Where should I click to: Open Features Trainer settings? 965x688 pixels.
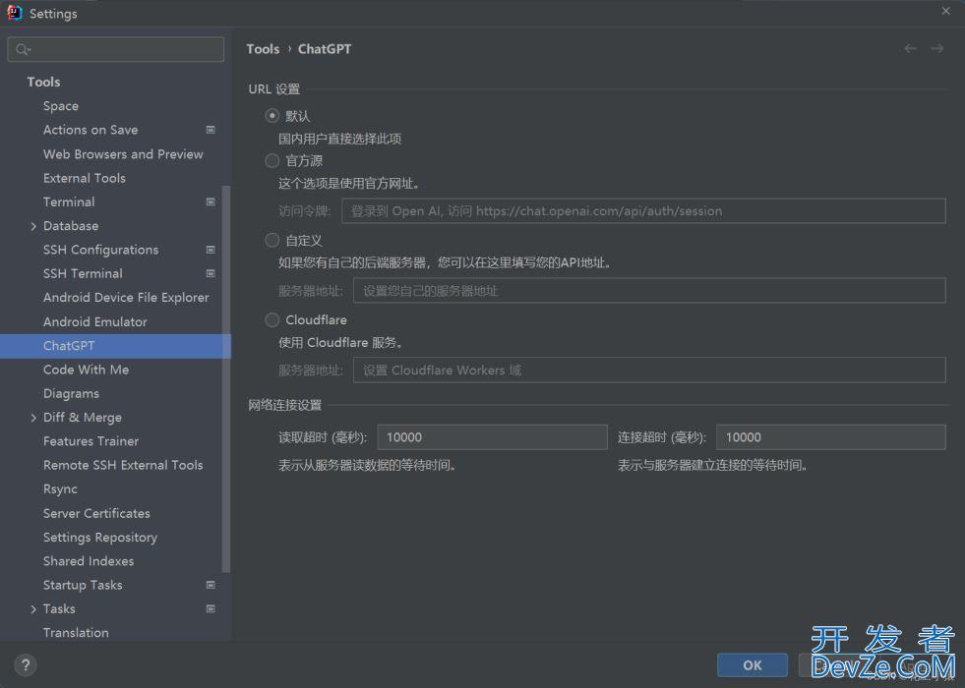tap(91, 441)
